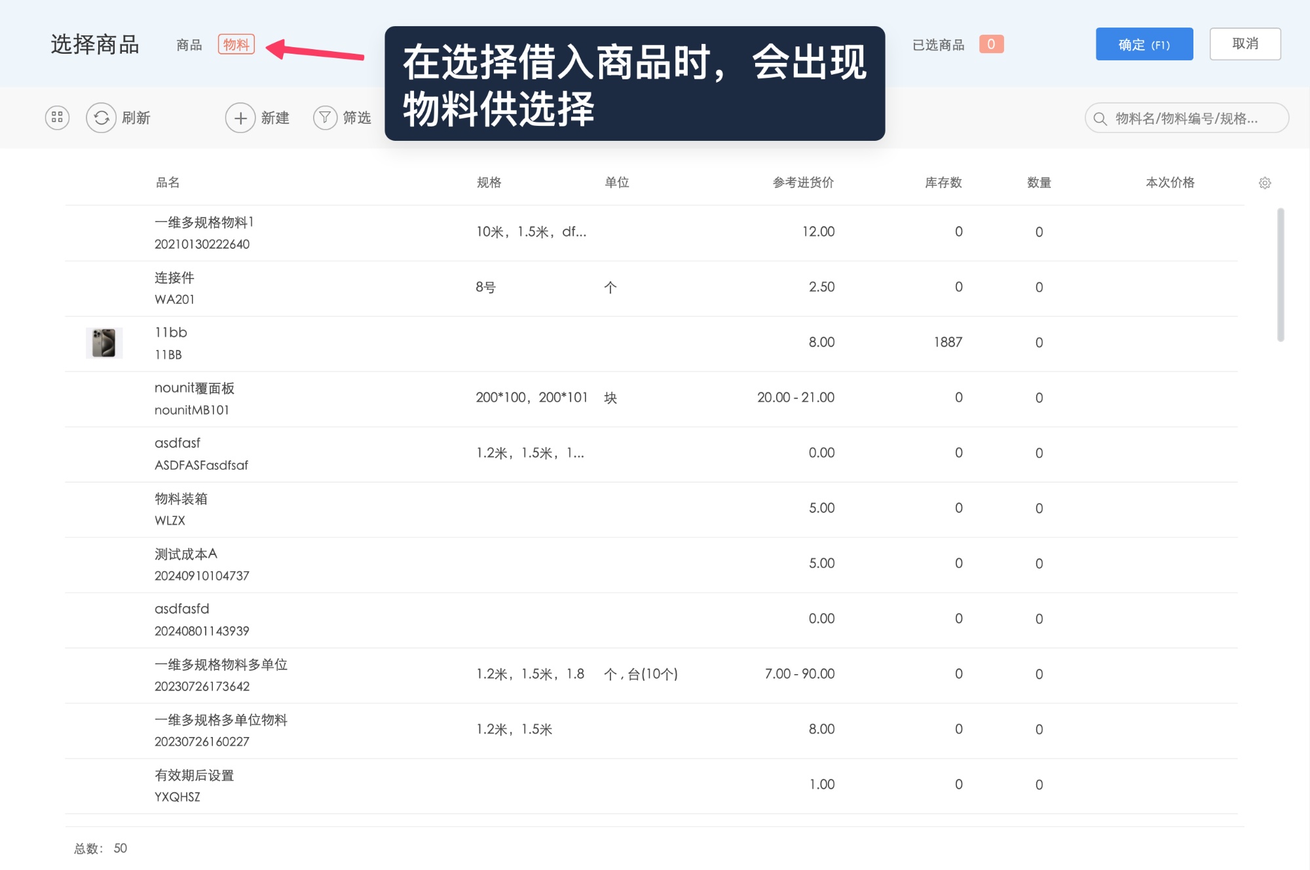The image size is (1310, 870).
Task: Select the 有效期后设置 material row
Action: click(x=327, y=785)
